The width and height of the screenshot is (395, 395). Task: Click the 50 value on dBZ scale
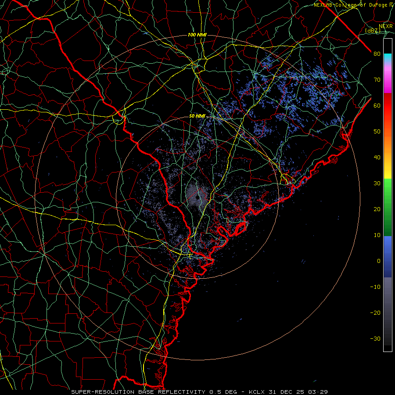(x=377, y=132)
